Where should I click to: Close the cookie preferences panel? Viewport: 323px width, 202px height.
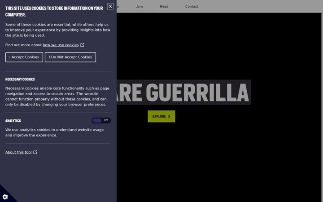point(110,6)
